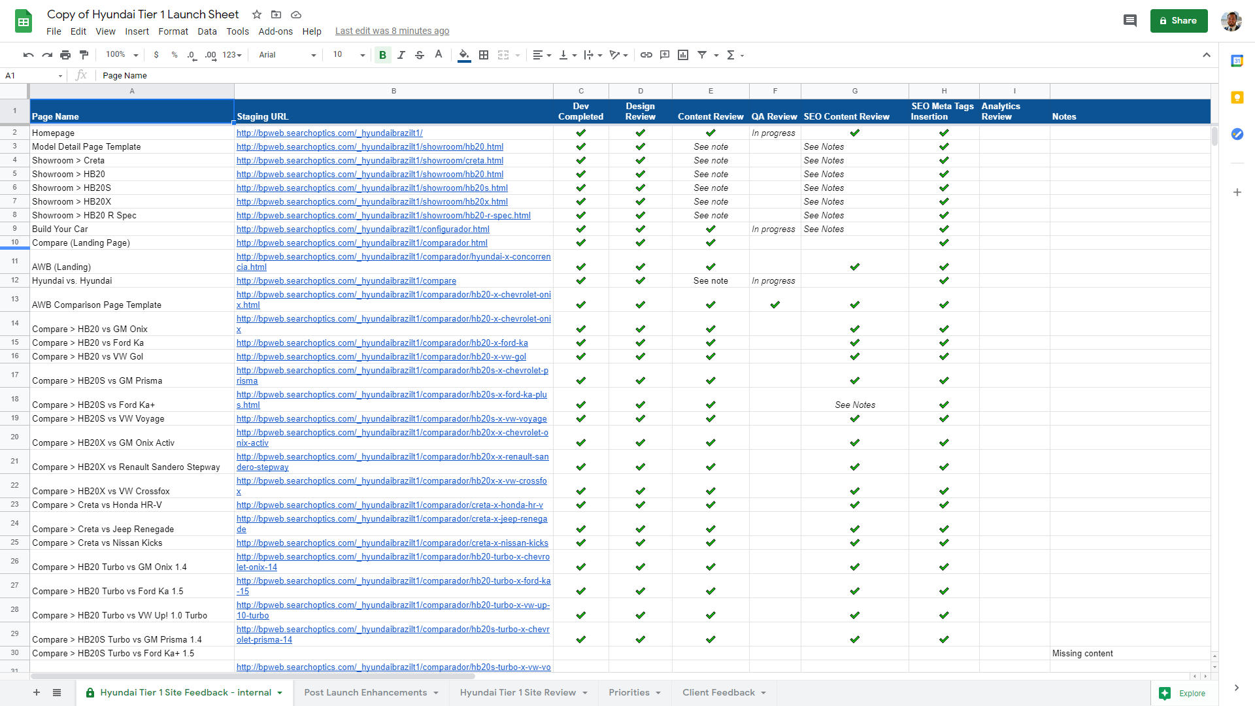Open Priorities tab dropdown arrow
The image size is (1255, 706).
coord(658,693)
